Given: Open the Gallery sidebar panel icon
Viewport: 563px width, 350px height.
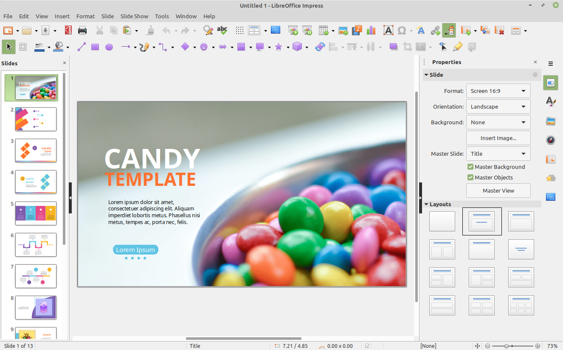Looking at the screenshot, I should (551, 121).
